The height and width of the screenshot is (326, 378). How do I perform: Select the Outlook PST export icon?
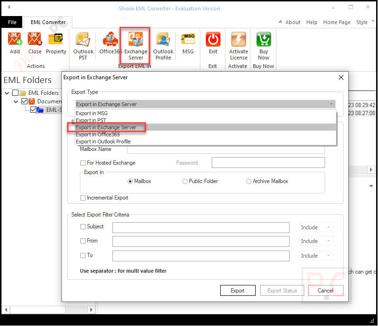[x=83, y=39]
